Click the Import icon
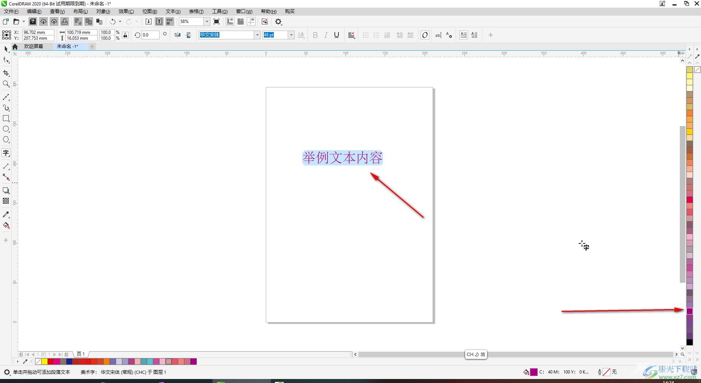The height and width of the screenshot is (383, 701). tap(149, 22)
